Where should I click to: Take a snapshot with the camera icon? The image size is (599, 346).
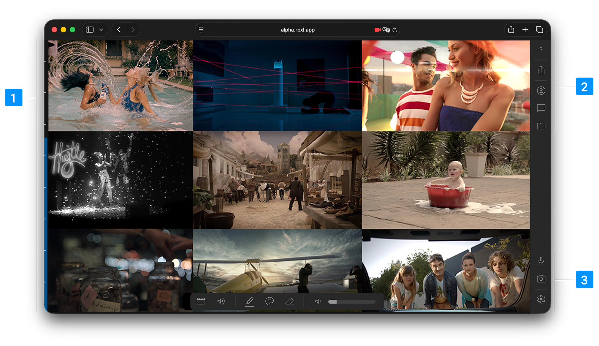541,279
